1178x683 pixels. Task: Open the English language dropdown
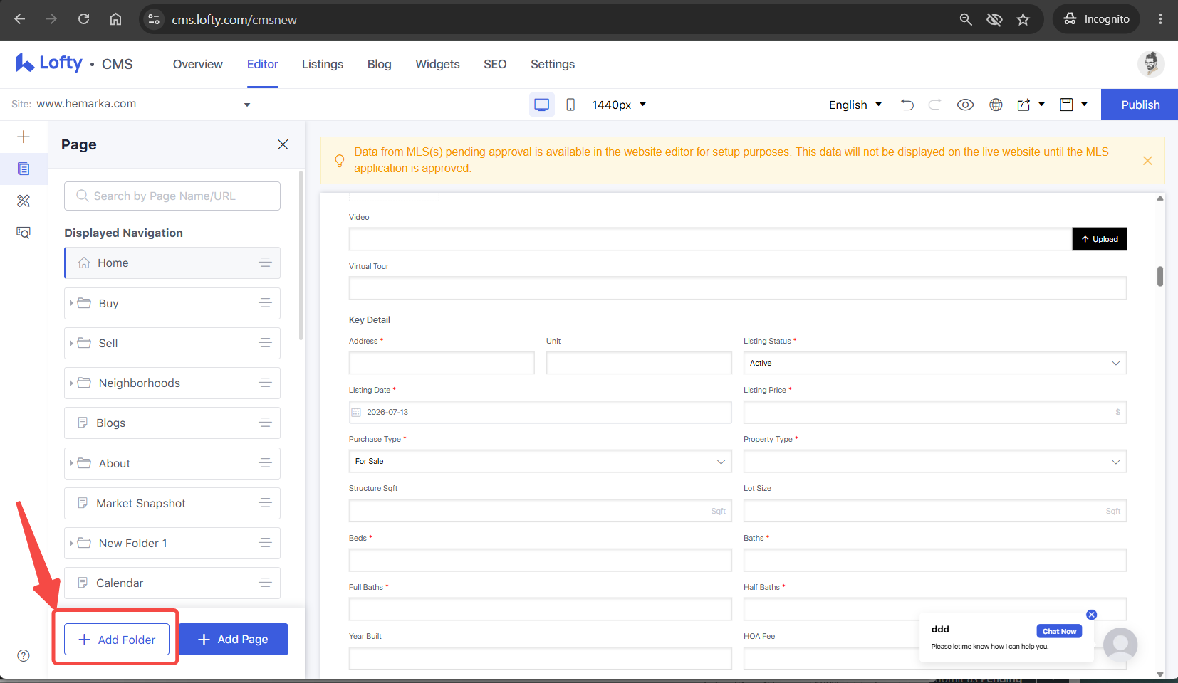click(x=855, y=105)
